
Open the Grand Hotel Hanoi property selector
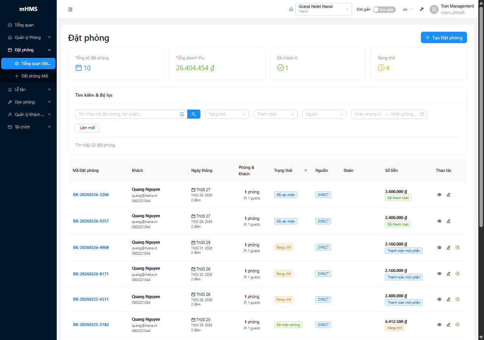(x=324, y=9)
